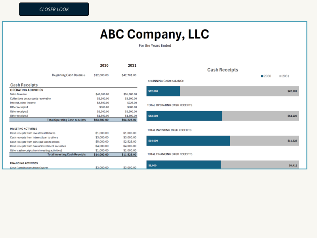The width and height of the screenshot is (317, 238).
Task: Click TOTAL FINANCING CASH RECEIPTS chart label
Action: [x=170, y=154]
